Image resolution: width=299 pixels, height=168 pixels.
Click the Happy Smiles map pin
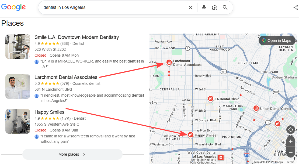point(190,135)
